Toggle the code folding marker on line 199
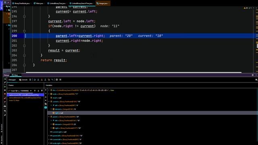This screenshot has width=258, height=145. tap(24, 31)
